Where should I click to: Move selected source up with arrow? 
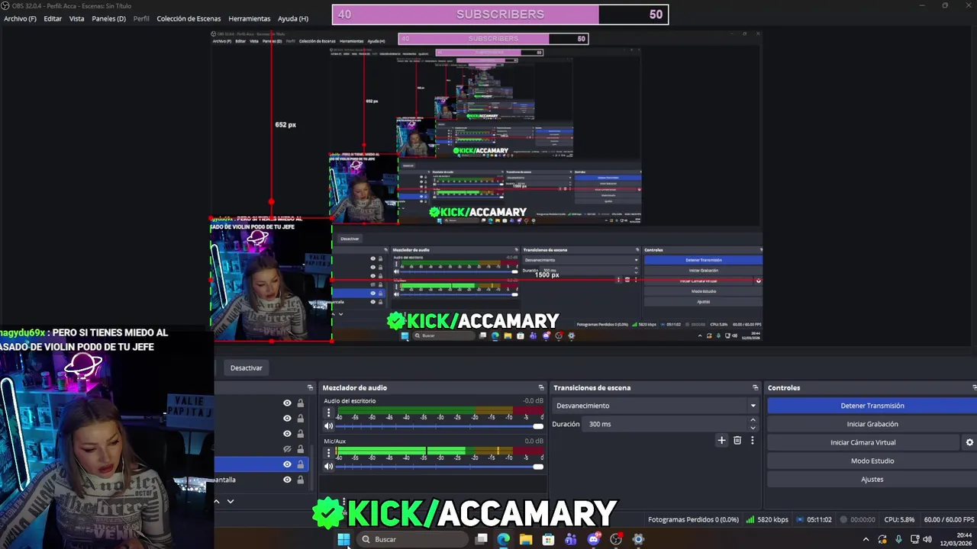pos(217,501)
